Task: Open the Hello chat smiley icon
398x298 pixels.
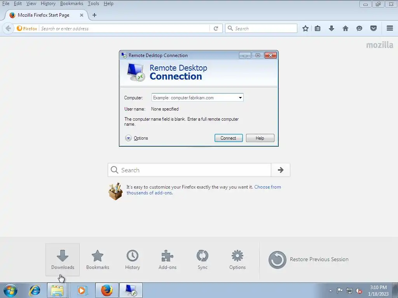Action: (x=359, y=28)
